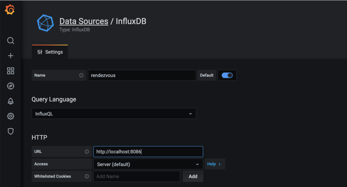Click the sliders icon on the Settings tab

[40, 52]
